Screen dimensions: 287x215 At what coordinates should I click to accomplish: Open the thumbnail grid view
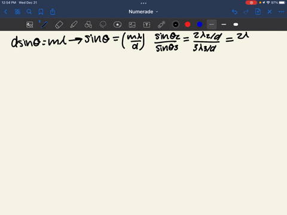point(17,12)
